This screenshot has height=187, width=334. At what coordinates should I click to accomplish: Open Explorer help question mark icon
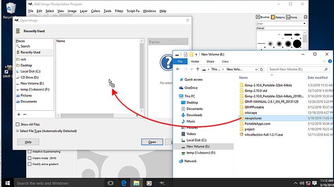[x=330, y=61]
